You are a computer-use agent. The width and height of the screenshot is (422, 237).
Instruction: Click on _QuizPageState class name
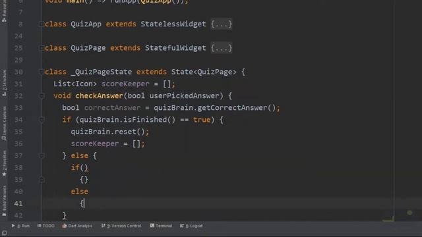pyautogui.click(x=102, y=72)
